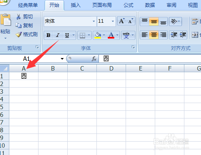The image size is (201, 155).
Task: Click the formula bar input
Action: (x=150, y=59)
